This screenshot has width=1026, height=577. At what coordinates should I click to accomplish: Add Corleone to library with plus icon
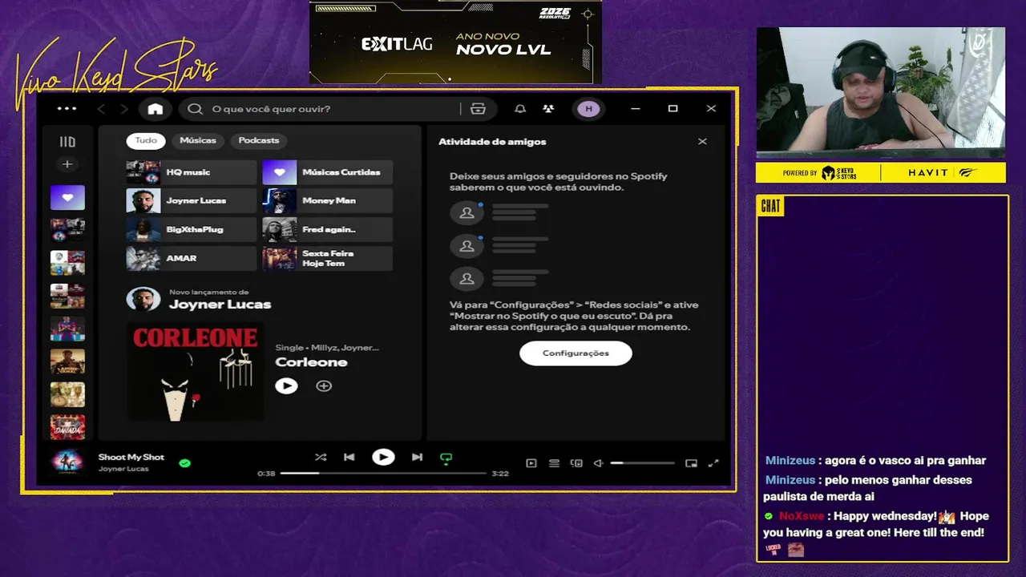(324, 386)
